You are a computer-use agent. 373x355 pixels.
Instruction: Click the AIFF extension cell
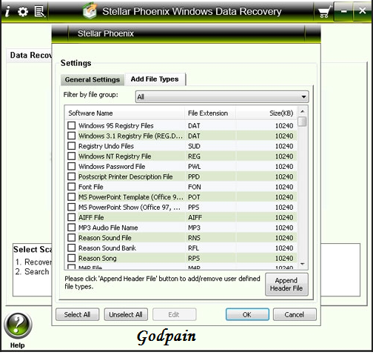tap(195, 217)
